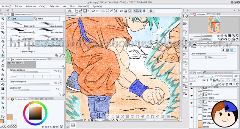Toggle Clip to layer below icon
The height and width of the screenshot is (129, 240).
point(204,80)
